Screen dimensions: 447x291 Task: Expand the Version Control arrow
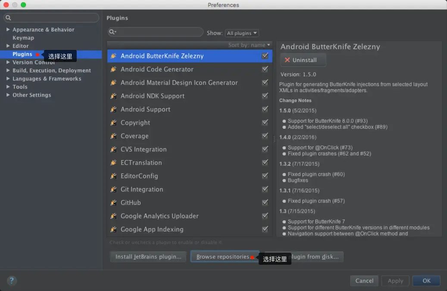(x=8, y=62)
